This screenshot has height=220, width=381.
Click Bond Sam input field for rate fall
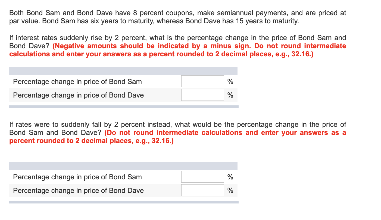(x=203, y=177)
